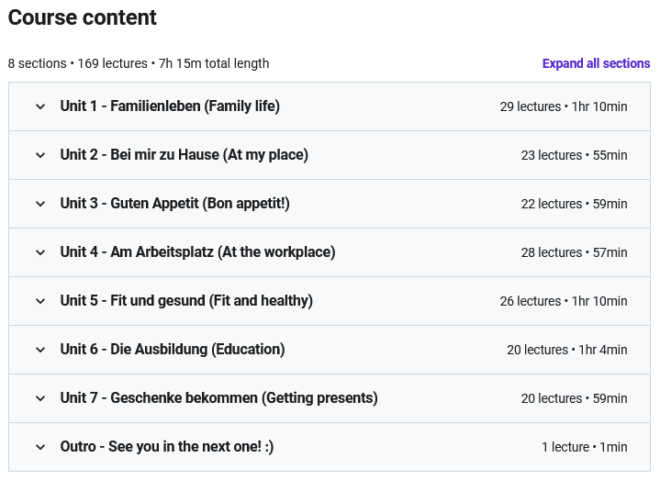Expand Unit 1 Familienleben chevron
The width and height of the screenshot is (660, 480).
pos(40,106)
